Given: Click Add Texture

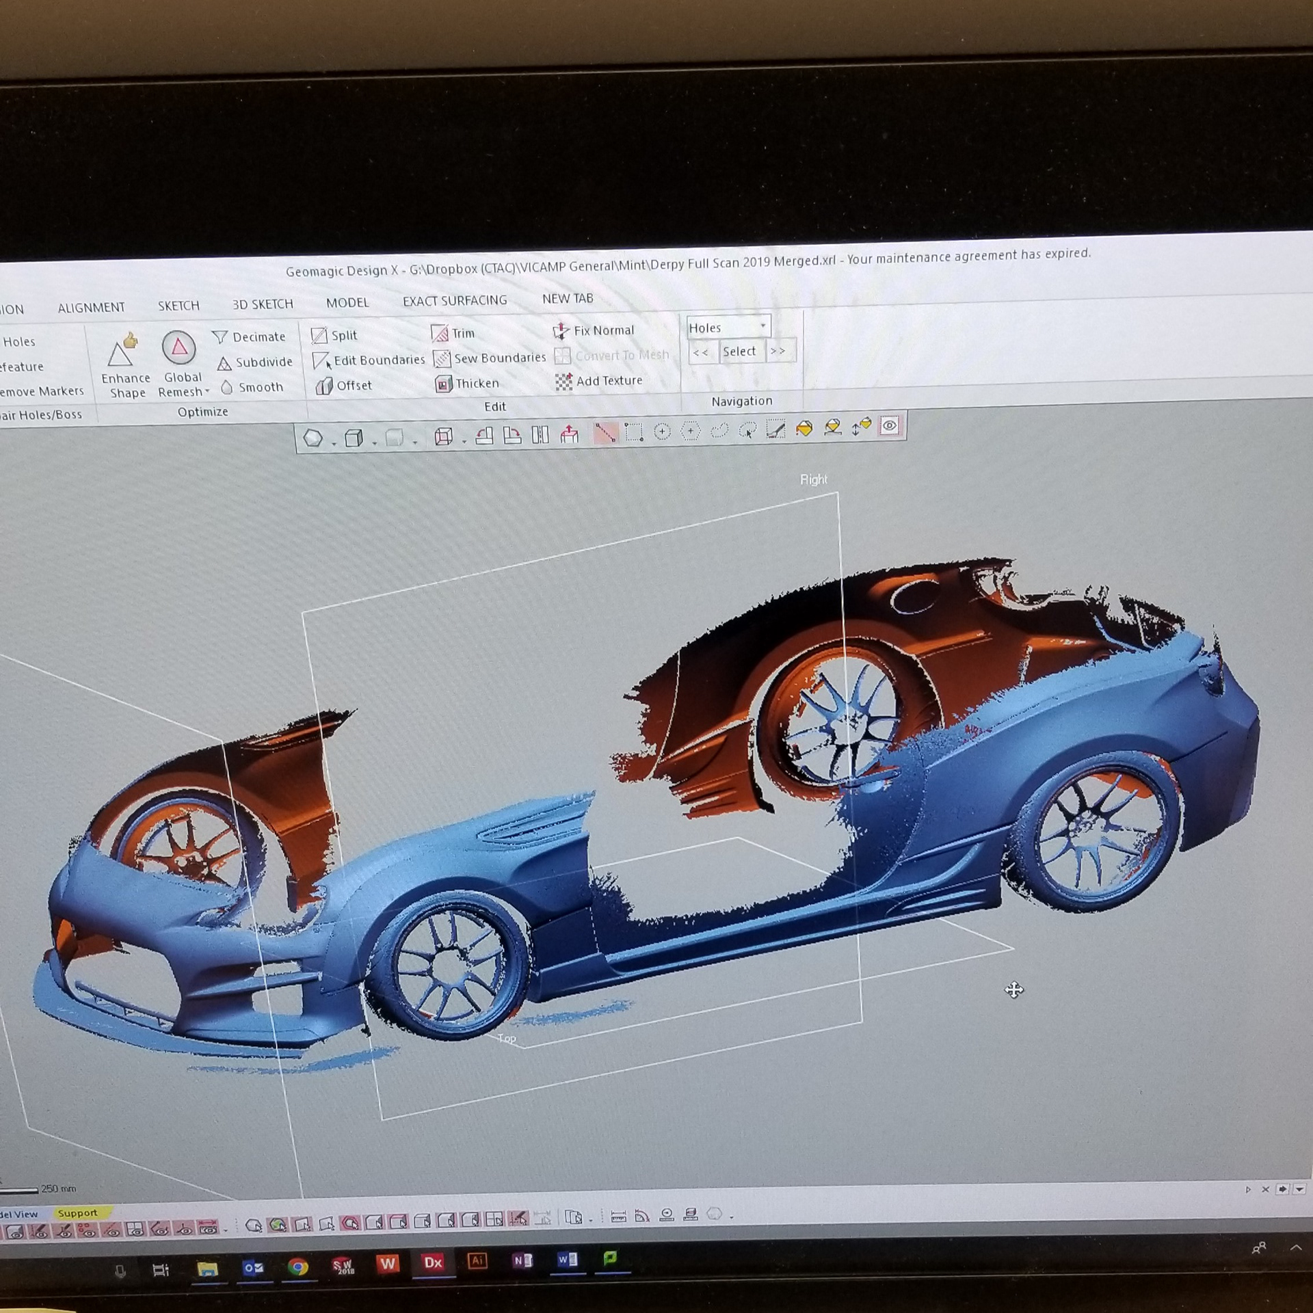Looking at the screenshot, I should 599,381.
